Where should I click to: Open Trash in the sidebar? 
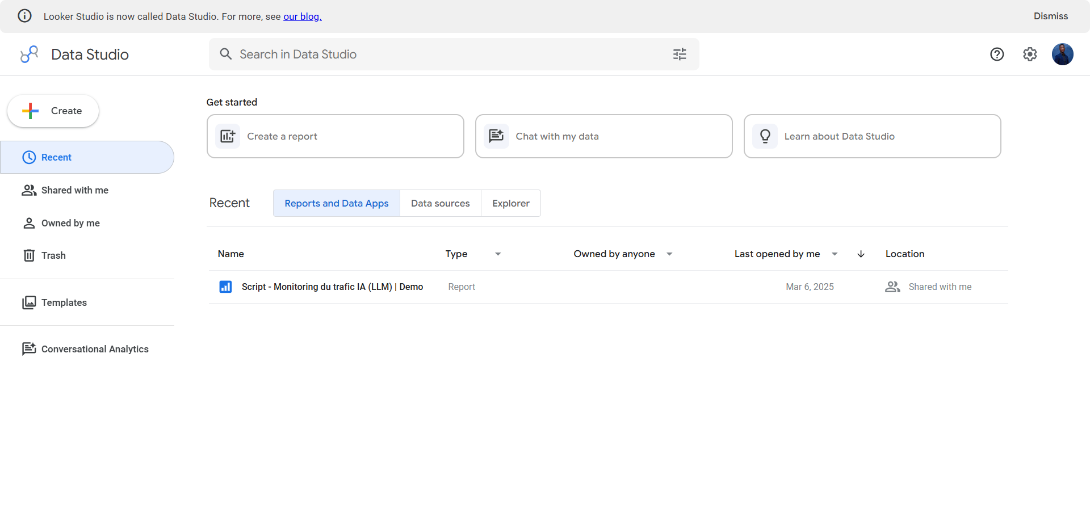(87, 255)
